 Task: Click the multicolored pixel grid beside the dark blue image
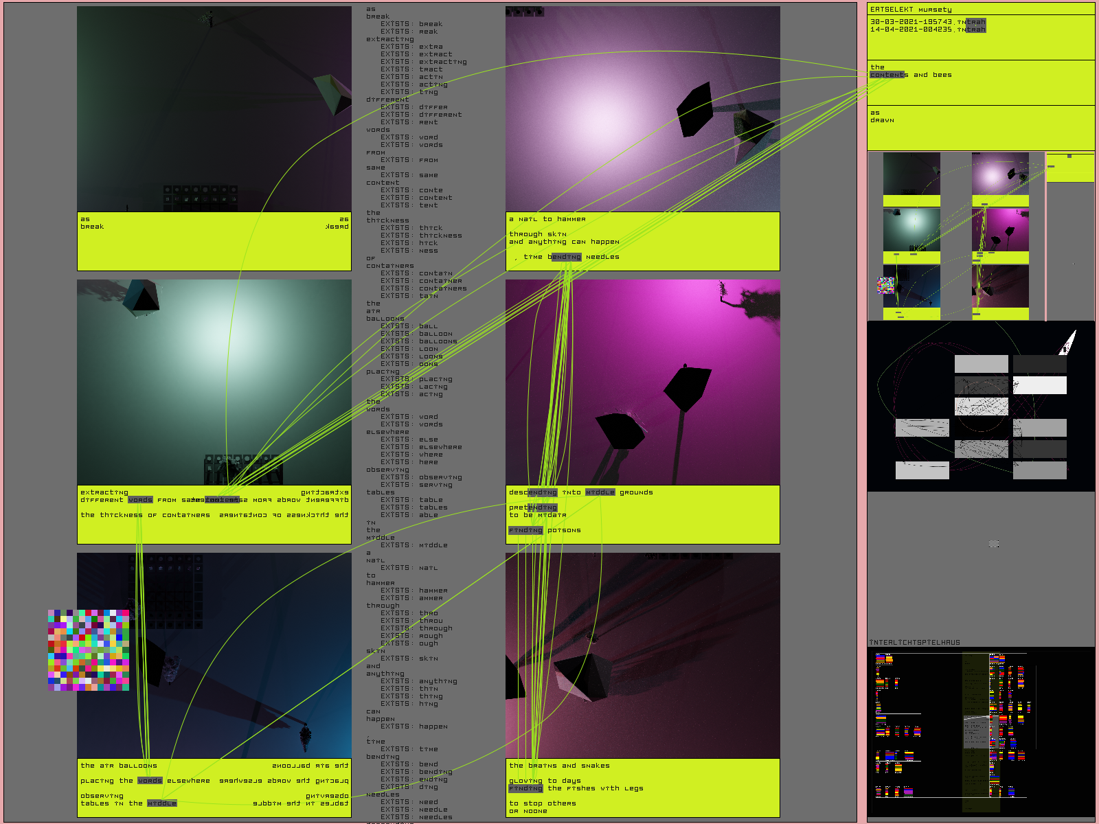[x=89, y=650]
